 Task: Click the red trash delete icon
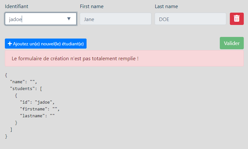coord(237,19)
